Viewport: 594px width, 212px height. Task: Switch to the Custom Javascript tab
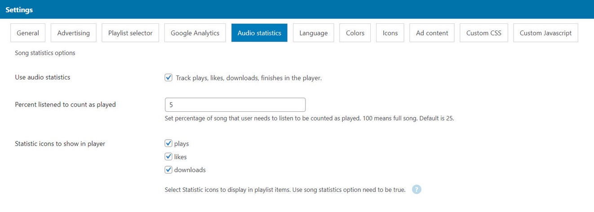point(545,33)
